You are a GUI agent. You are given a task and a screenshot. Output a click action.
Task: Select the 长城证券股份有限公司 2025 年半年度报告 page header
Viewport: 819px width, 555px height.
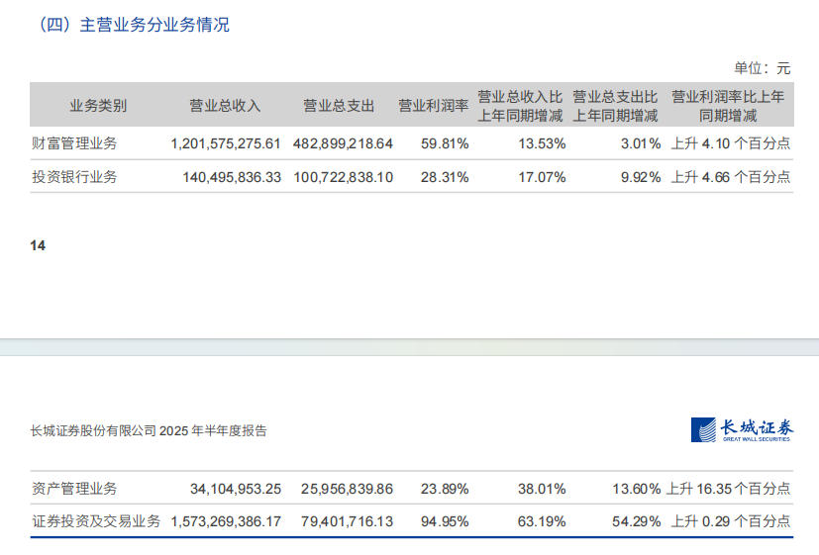coord(149,431)
